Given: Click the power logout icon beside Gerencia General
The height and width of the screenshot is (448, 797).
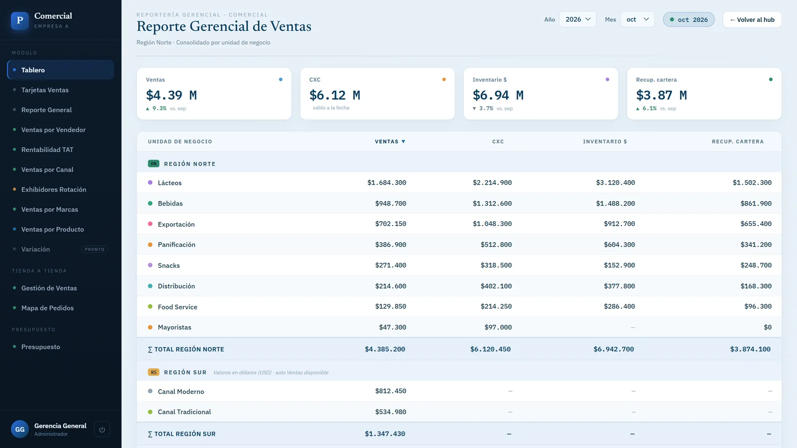Looking at the screenshot, I should (102, 430).
